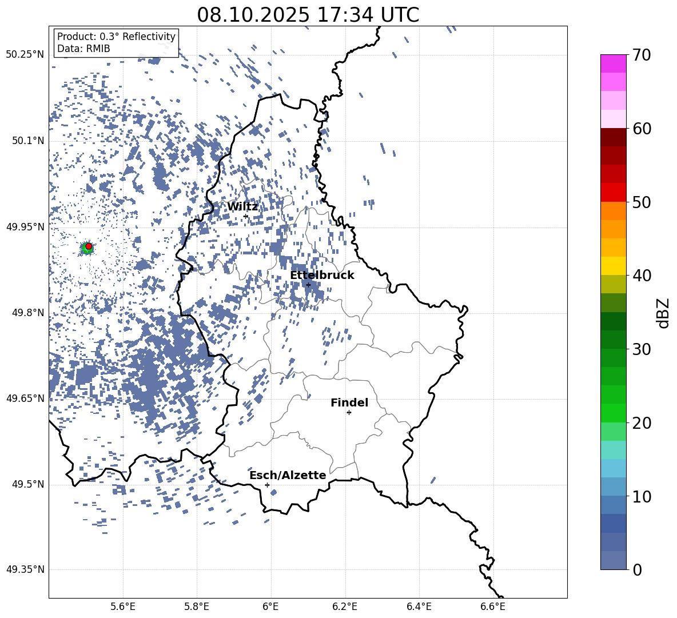Click the Esch/Alzette city label
The width and height of the screenshot is (677, 618).
pyautogui.click(x=288, y=475)
